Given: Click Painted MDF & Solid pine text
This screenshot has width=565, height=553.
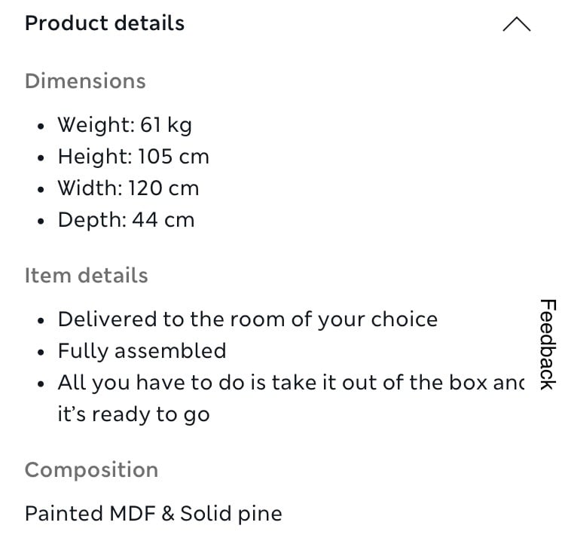Looking at the screenshot, I should [x=154, y=513].
